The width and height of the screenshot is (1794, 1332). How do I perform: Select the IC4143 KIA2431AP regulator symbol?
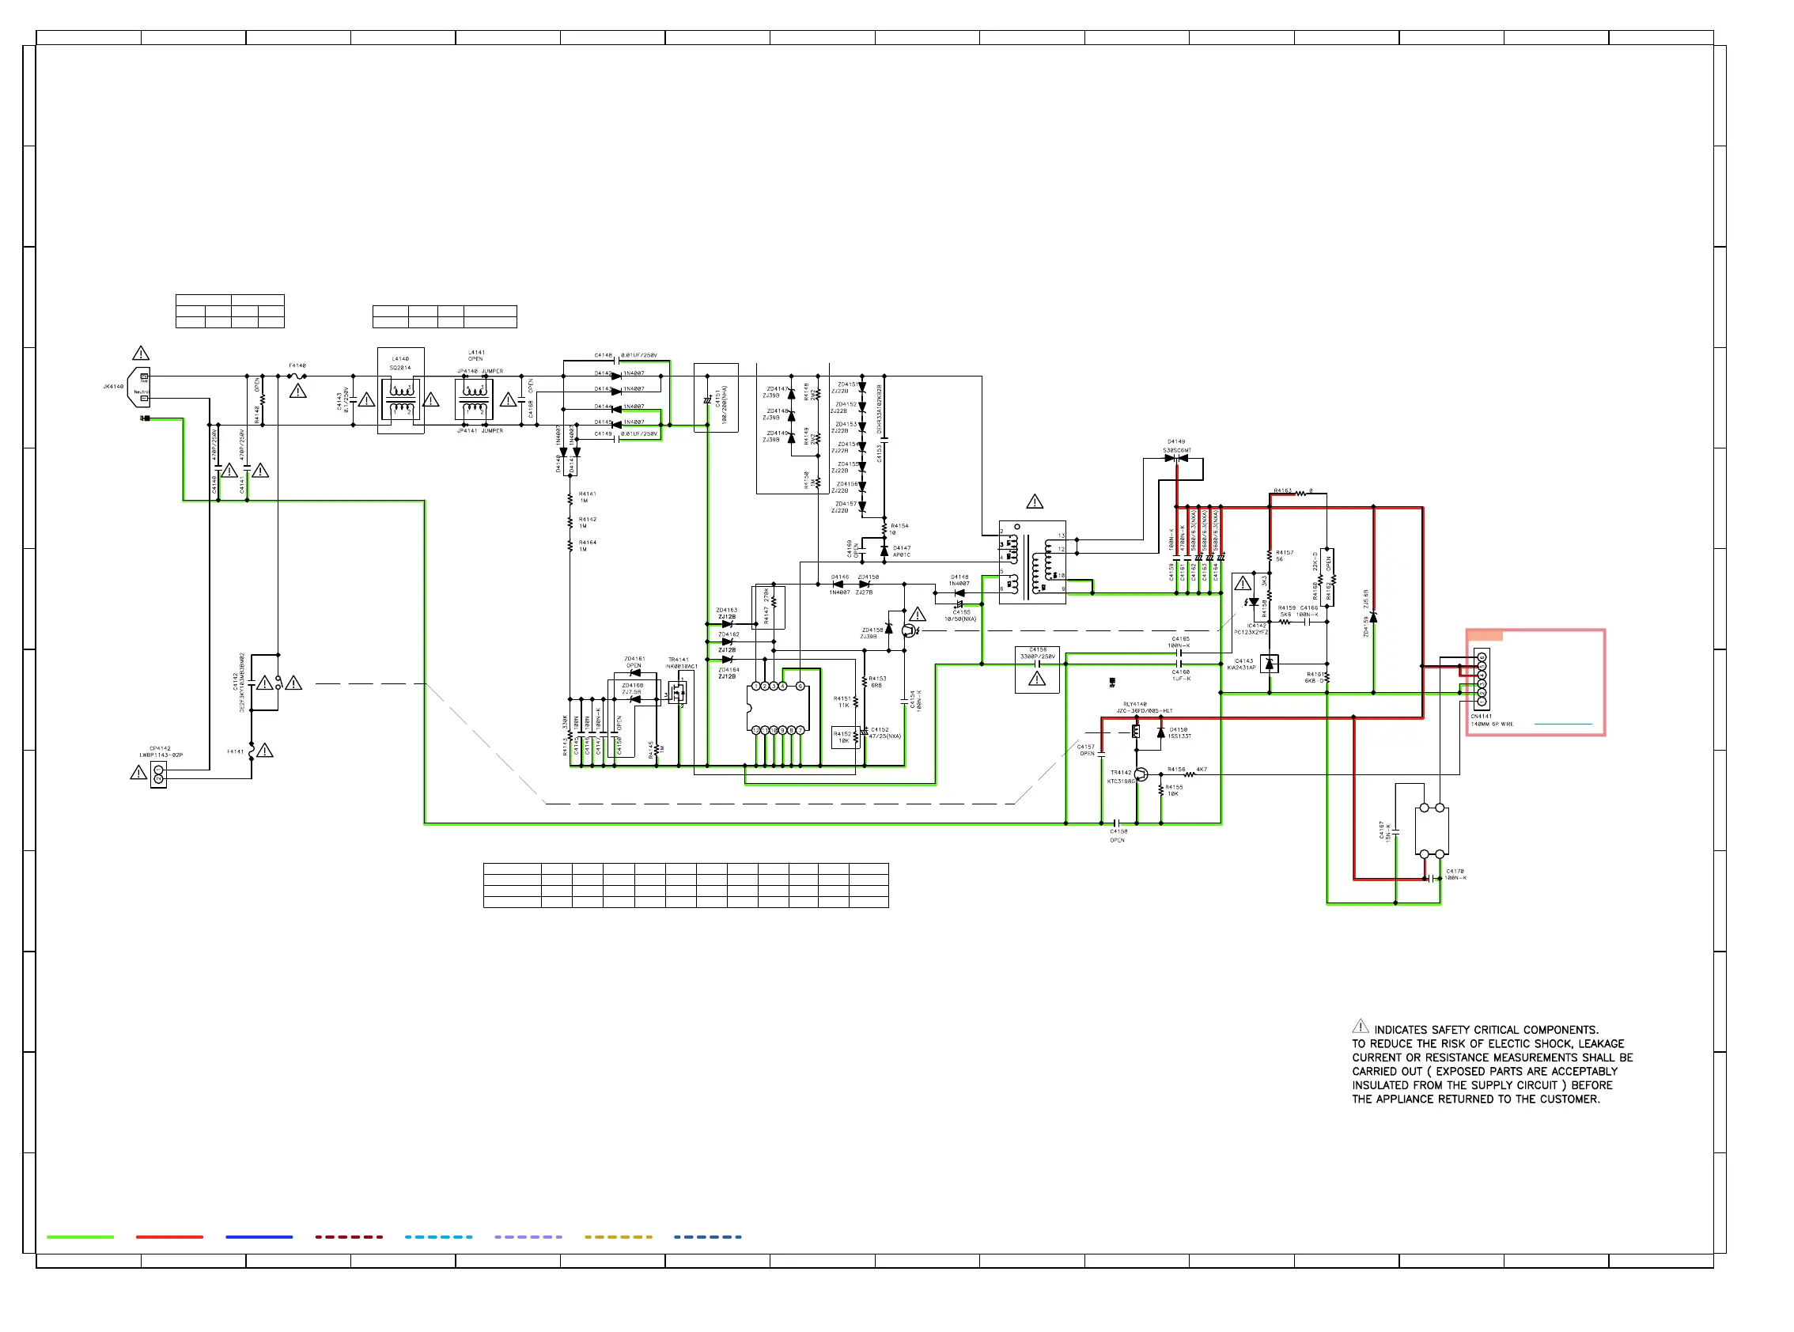click(x=1269, y=664)
